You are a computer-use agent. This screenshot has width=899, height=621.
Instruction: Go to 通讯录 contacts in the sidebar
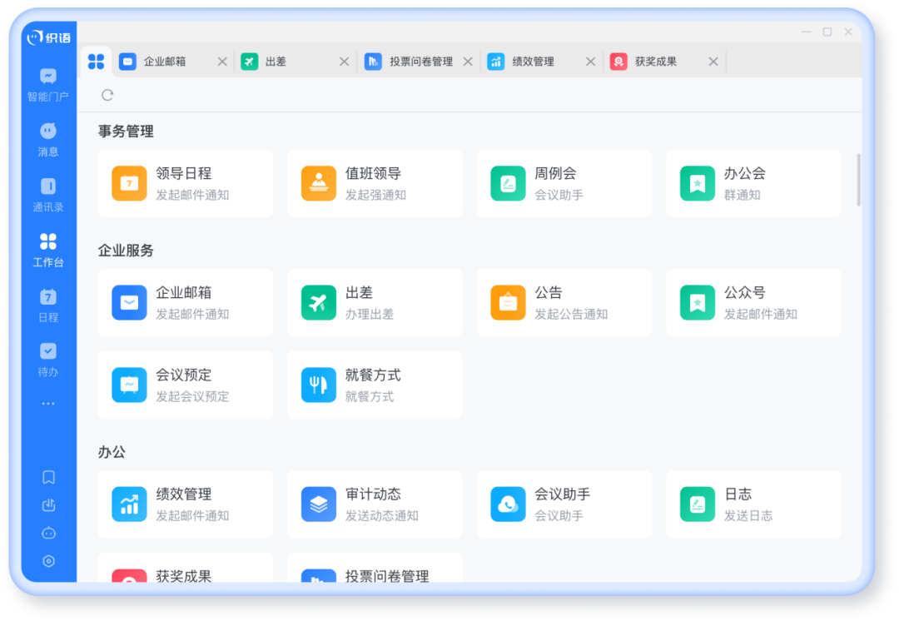(48, 194)
